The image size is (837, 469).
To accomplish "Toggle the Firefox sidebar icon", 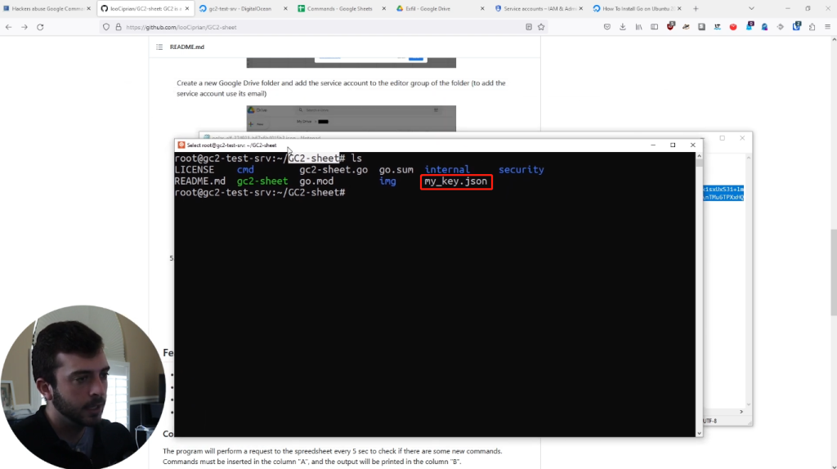I will pos(654,27).
